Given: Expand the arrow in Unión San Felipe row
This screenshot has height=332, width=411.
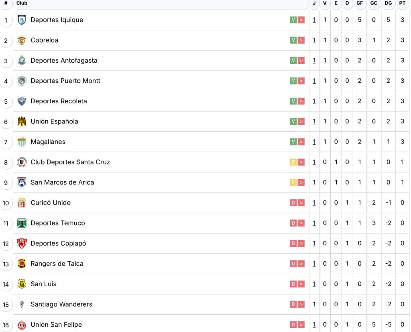Looking at the screenshot, I should (x=301, y=324).
